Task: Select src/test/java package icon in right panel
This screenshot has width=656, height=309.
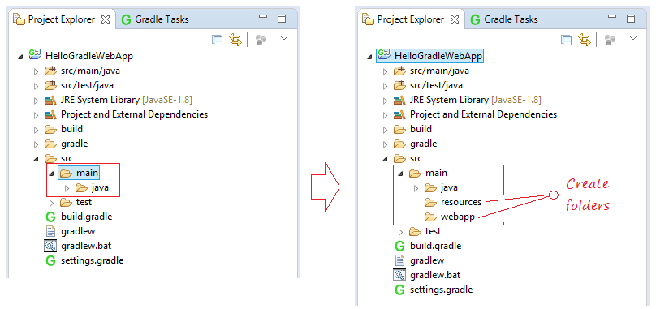Action: coord(399,86)
